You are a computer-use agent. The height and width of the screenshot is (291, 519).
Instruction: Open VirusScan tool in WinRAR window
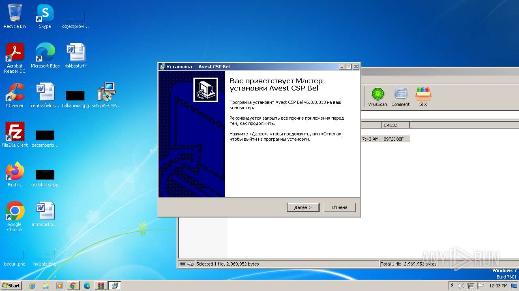tap(377, 97)
